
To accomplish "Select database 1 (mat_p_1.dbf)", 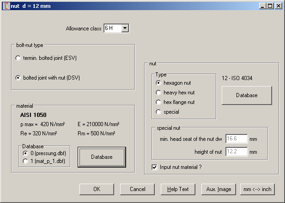I will click(x=25, y=161).
